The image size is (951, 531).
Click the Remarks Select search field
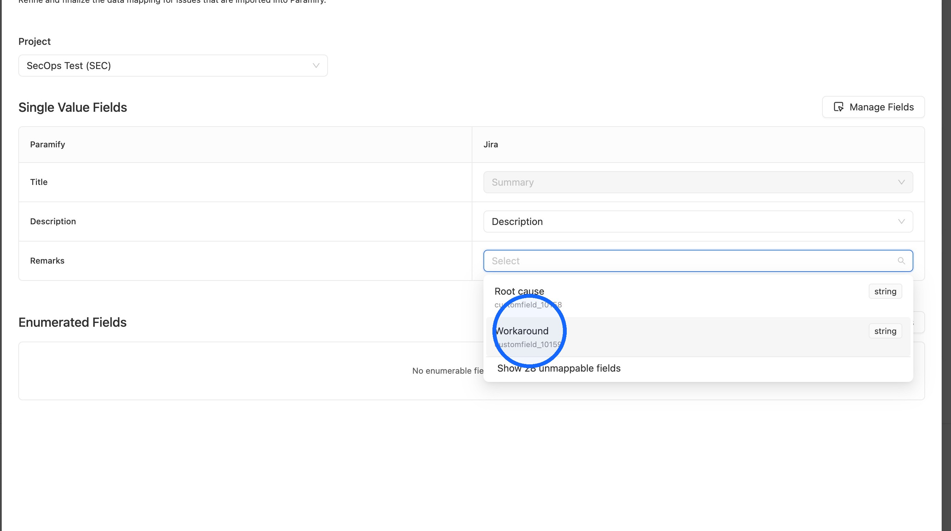point(698,261)
